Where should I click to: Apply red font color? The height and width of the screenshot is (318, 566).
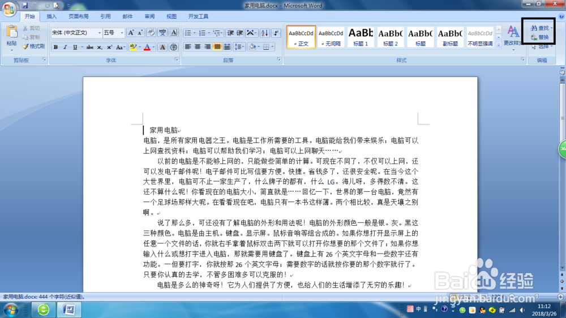[147, 48]
